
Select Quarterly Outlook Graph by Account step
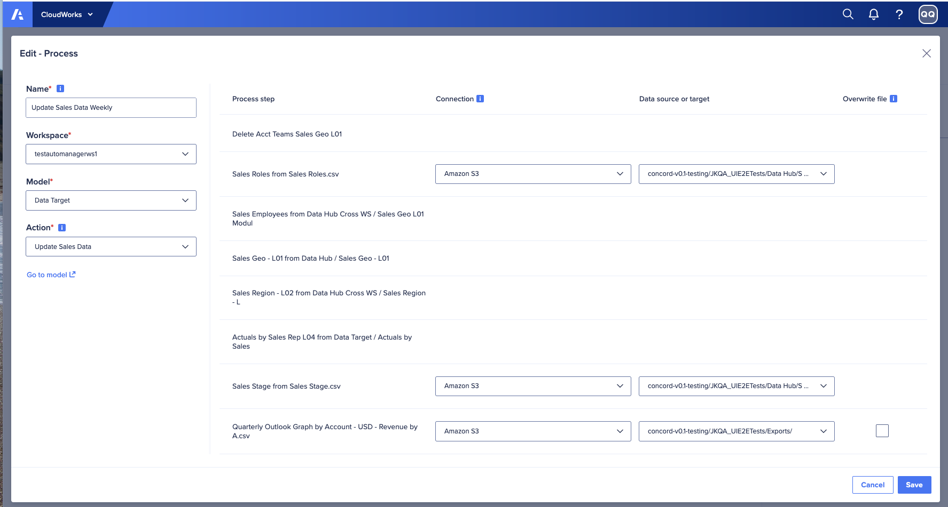point(325,431)
